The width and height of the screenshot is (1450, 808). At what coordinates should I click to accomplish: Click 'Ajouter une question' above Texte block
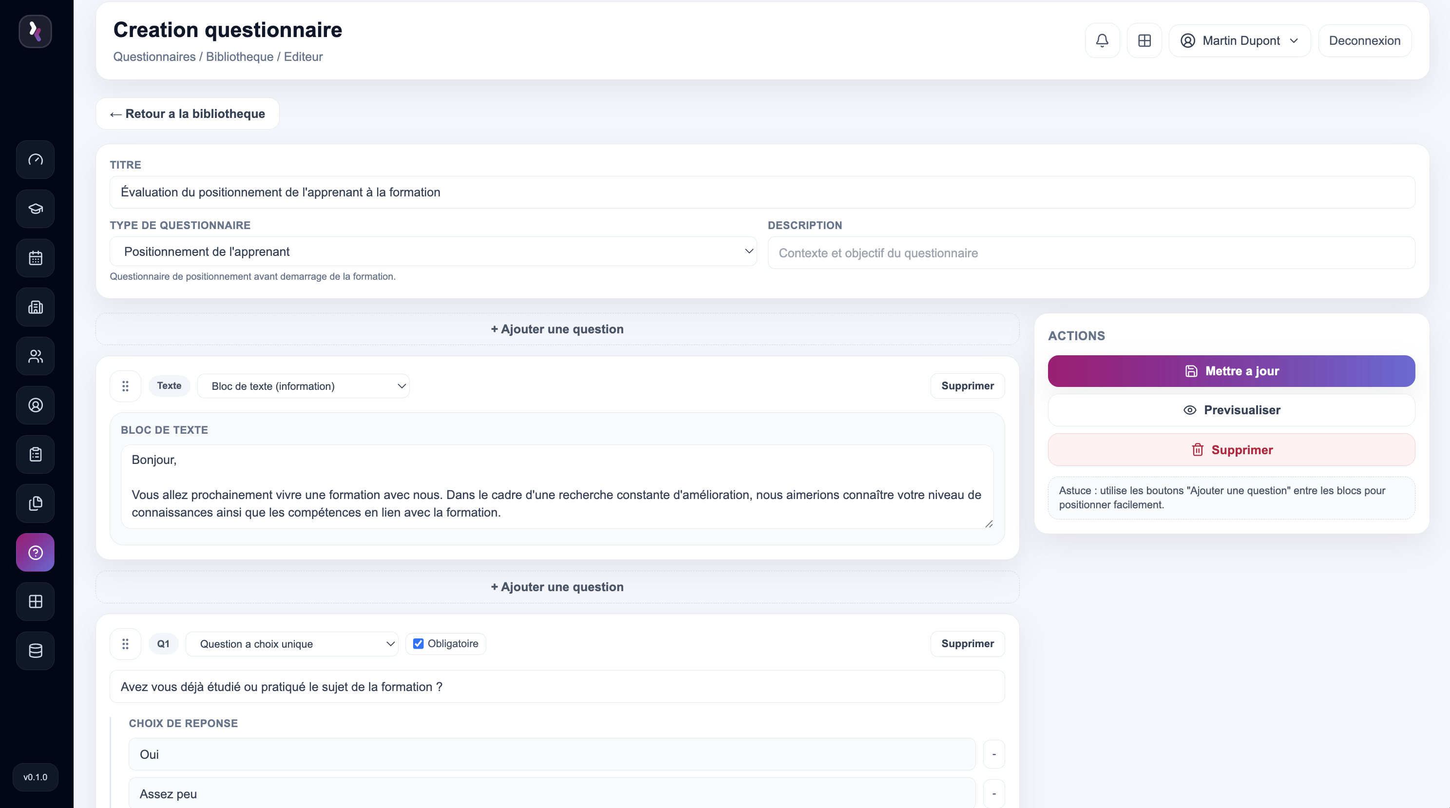557,329
